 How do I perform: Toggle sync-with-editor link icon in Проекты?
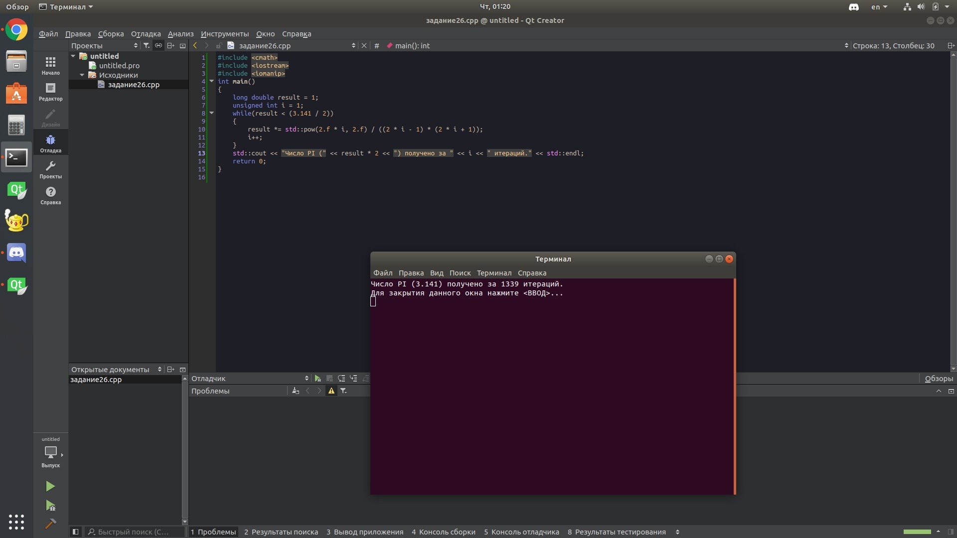159,45
